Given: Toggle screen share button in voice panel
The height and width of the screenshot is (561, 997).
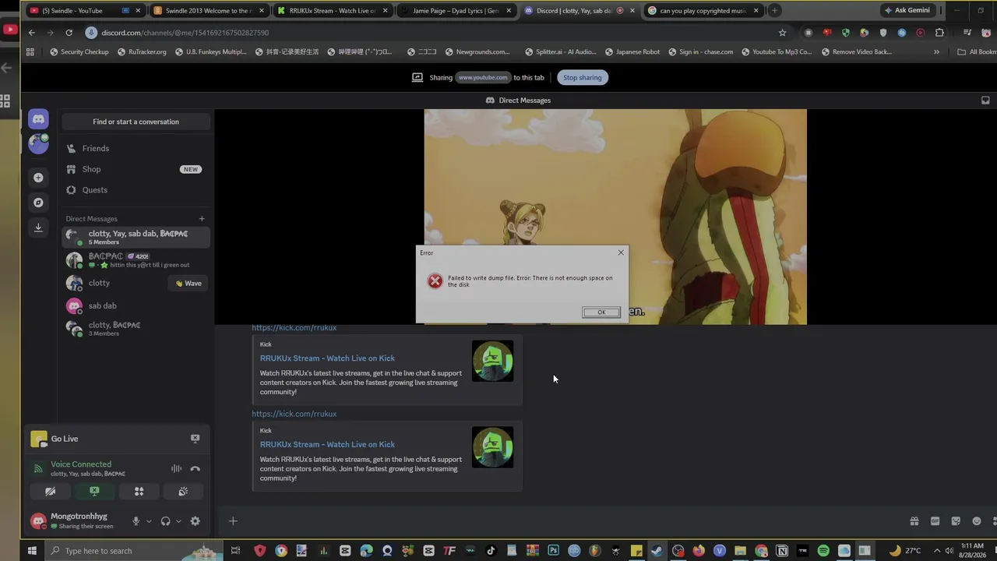Looking at the screenshot, I should click(94, 492).
